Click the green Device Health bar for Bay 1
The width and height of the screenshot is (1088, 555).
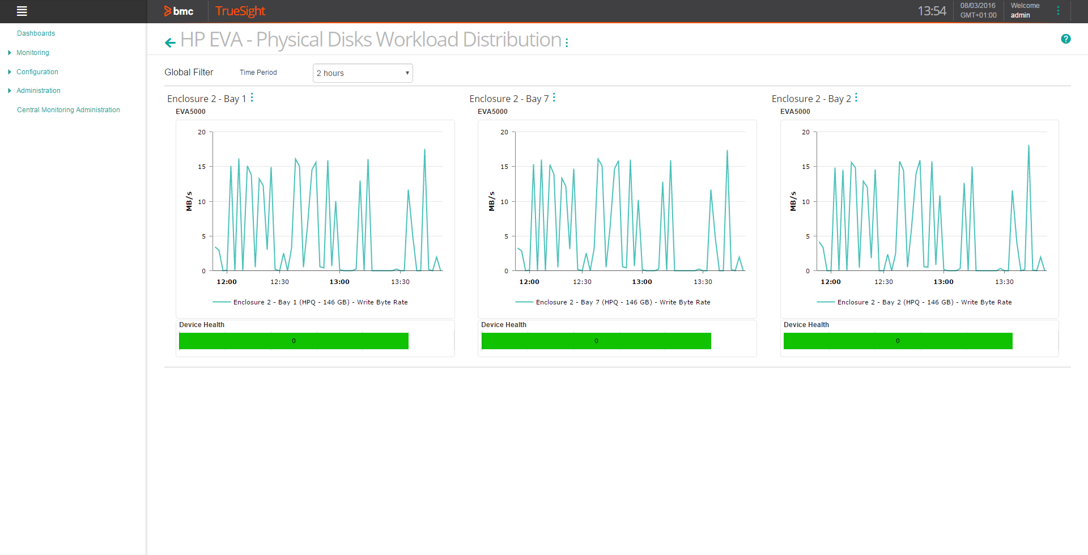pyautogui.click(x=294, y=341)
